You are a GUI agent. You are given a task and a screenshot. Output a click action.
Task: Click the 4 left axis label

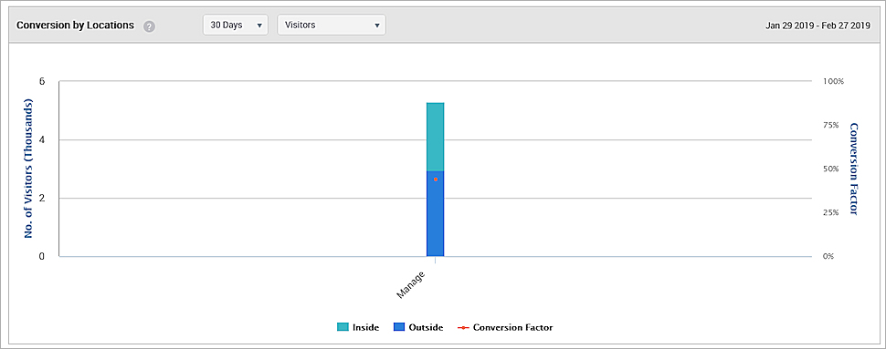point(41,139)
